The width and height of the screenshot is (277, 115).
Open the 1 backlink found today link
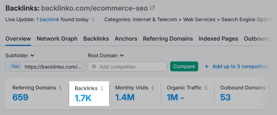[x=48, y=20]
